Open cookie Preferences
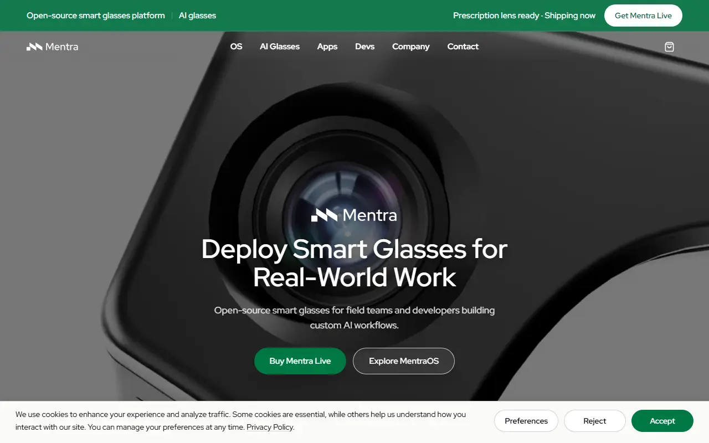The height and width of the screenshot is (443, 709). (x=526, y=421)
